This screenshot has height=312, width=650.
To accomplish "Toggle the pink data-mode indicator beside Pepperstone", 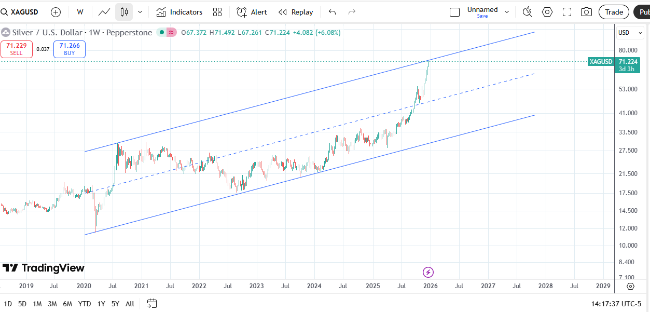I will [171, 33].
